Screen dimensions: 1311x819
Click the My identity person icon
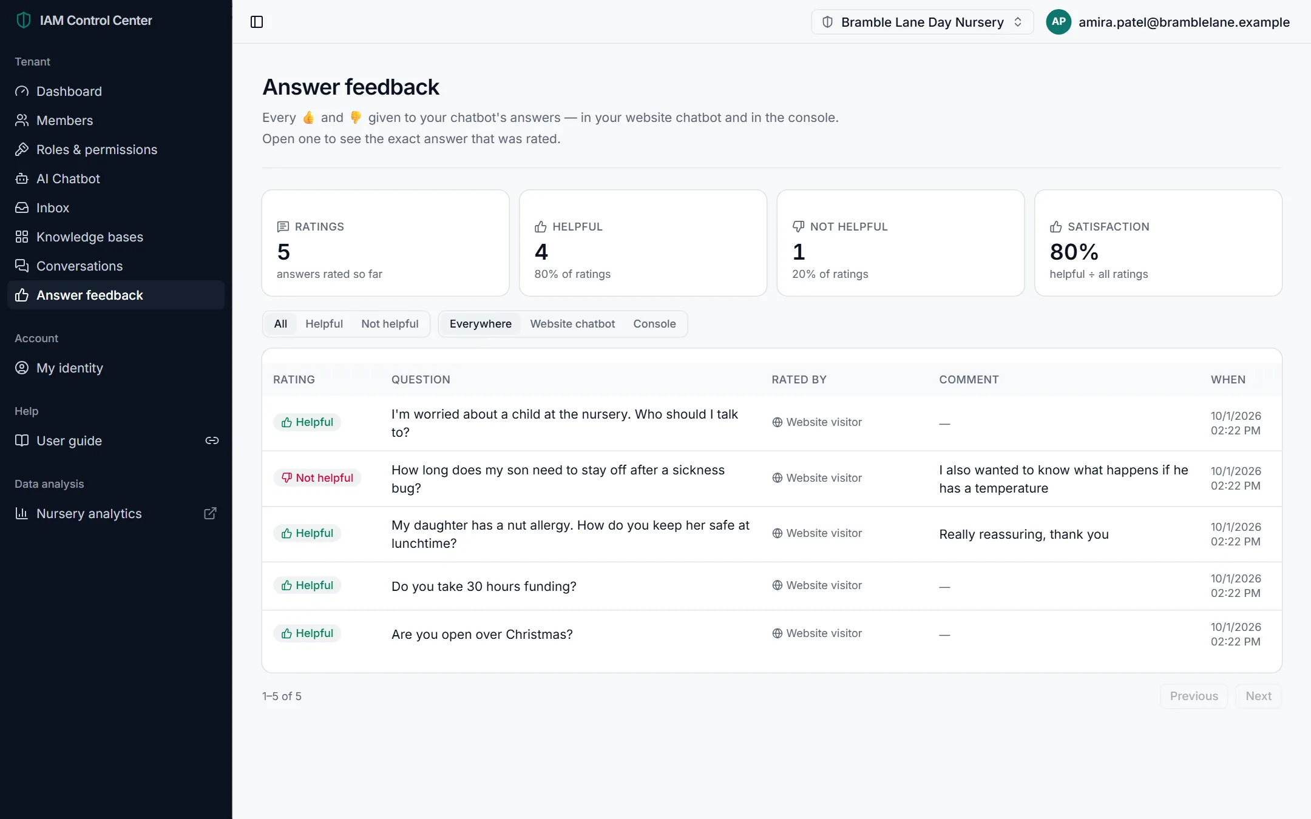click(22, 368)
